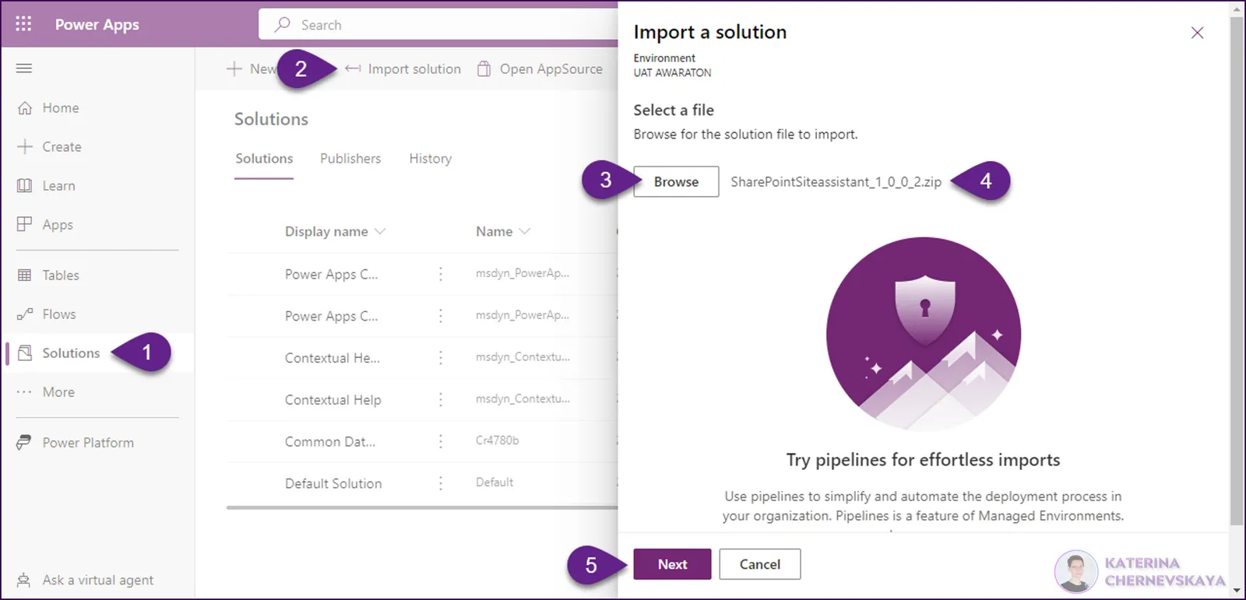
Task: Expand Name column sort dropdown
Action: click(524, 232)
